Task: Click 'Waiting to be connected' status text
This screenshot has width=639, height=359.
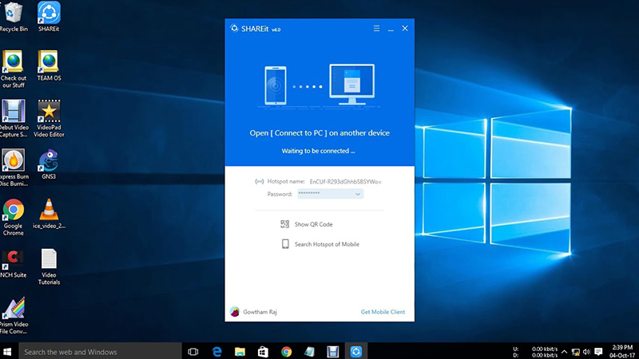Action: pos(318,151)
